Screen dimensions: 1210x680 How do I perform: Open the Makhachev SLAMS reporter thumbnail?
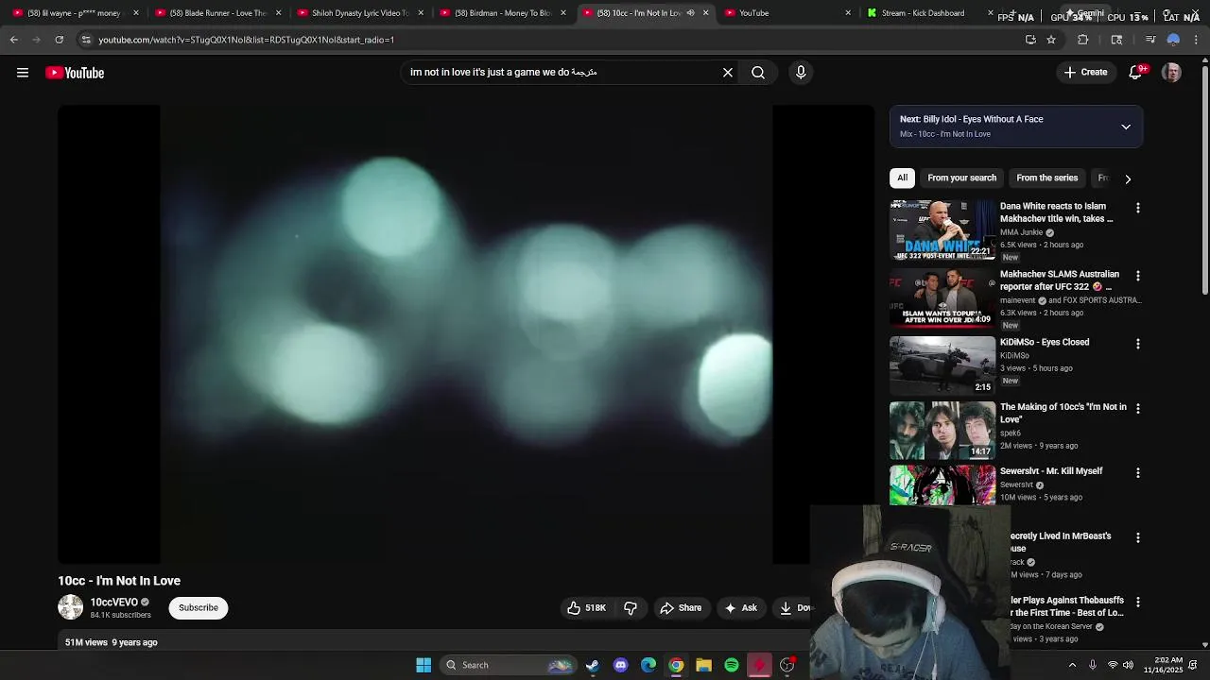(x=942, y=297)
